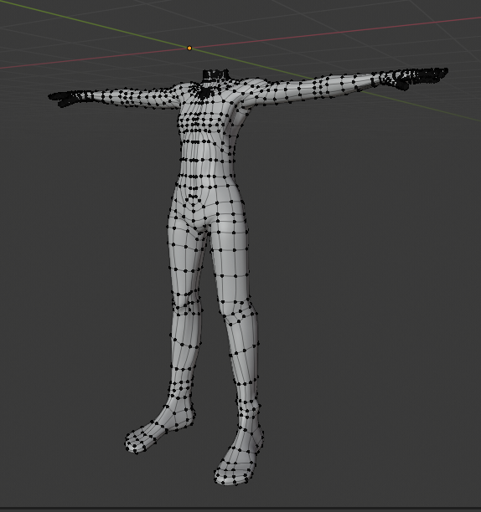Click the dense vertex cluster at the collarbone
This screenshot has width=481, height=512.
[x=204, y=91]
